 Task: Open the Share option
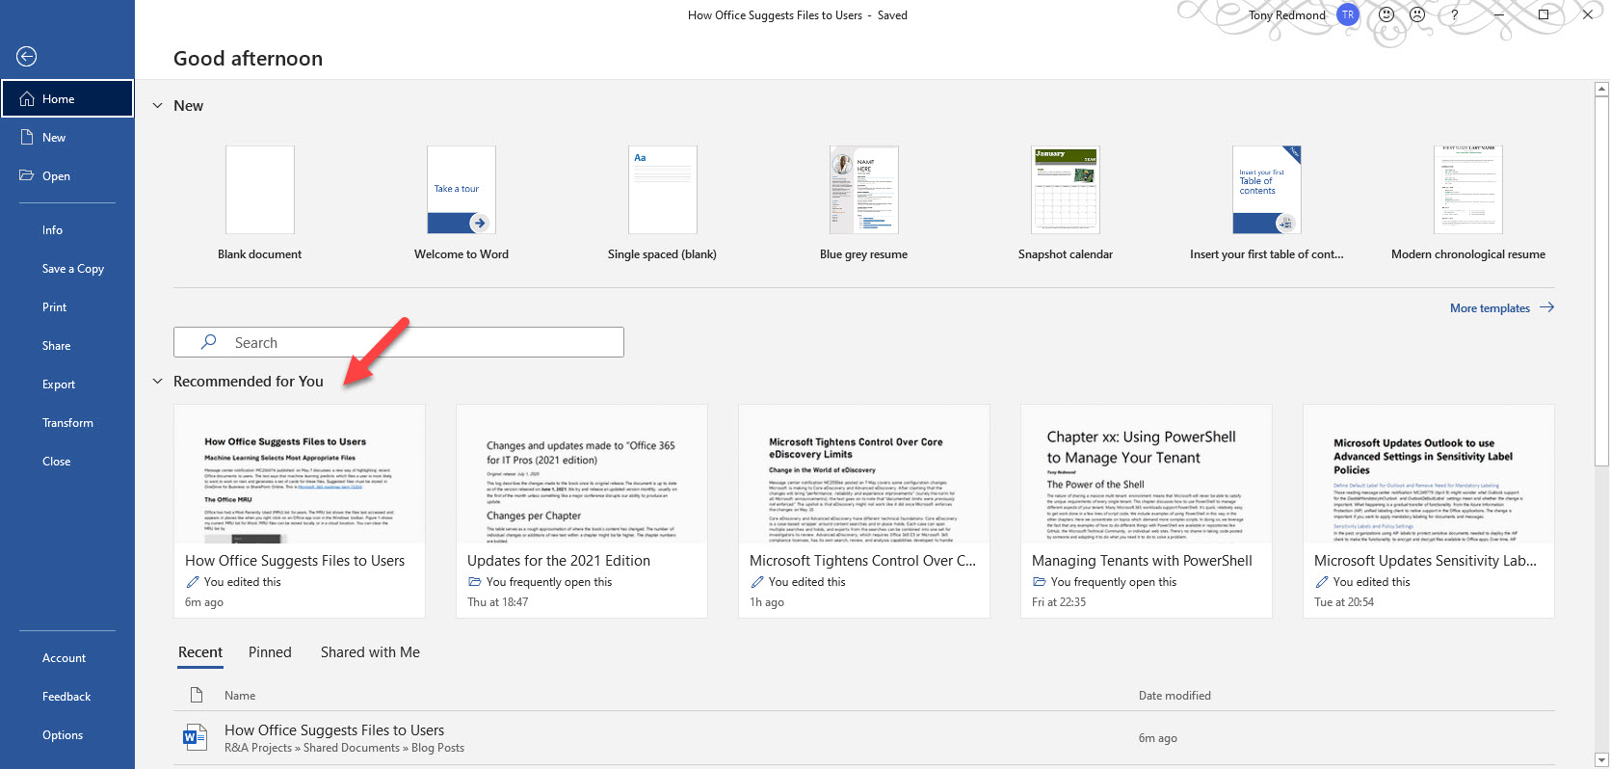pyautogui.click(x=56, y=346)
